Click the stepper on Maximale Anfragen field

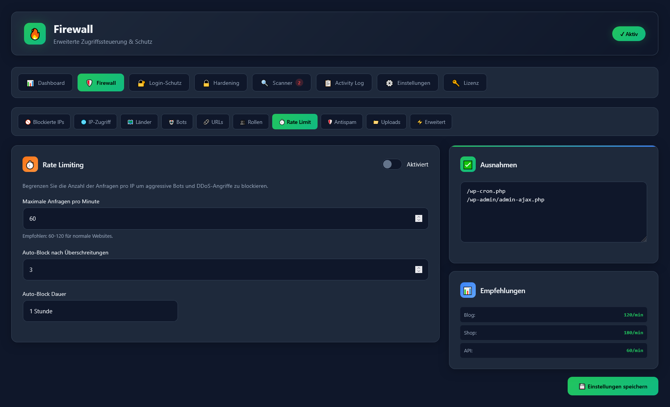click(418, 218)
